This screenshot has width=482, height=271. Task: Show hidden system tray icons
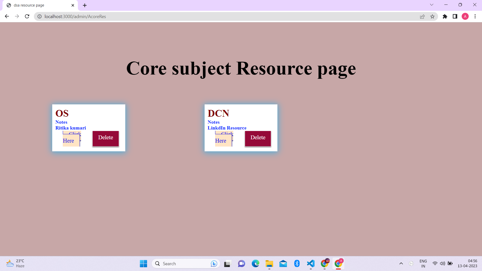click(401, 263)
